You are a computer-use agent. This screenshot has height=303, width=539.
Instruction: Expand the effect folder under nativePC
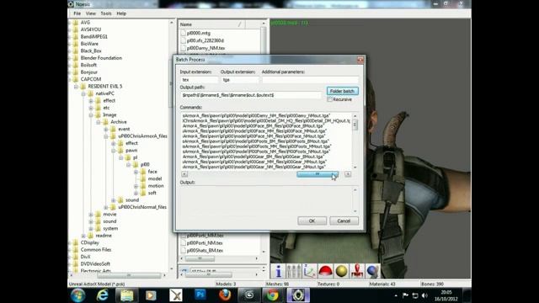point(91,101)
